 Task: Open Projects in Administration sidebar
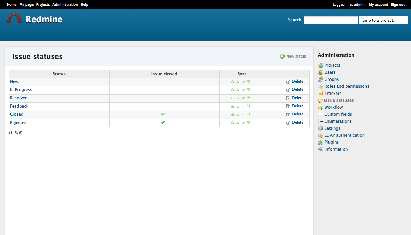(332, 65)
